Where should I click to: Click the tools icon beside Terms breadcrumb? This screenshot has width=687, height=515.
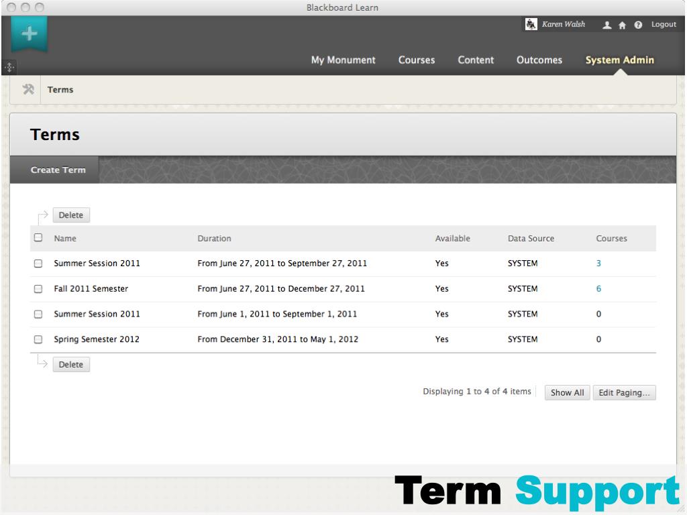[28, 89]
